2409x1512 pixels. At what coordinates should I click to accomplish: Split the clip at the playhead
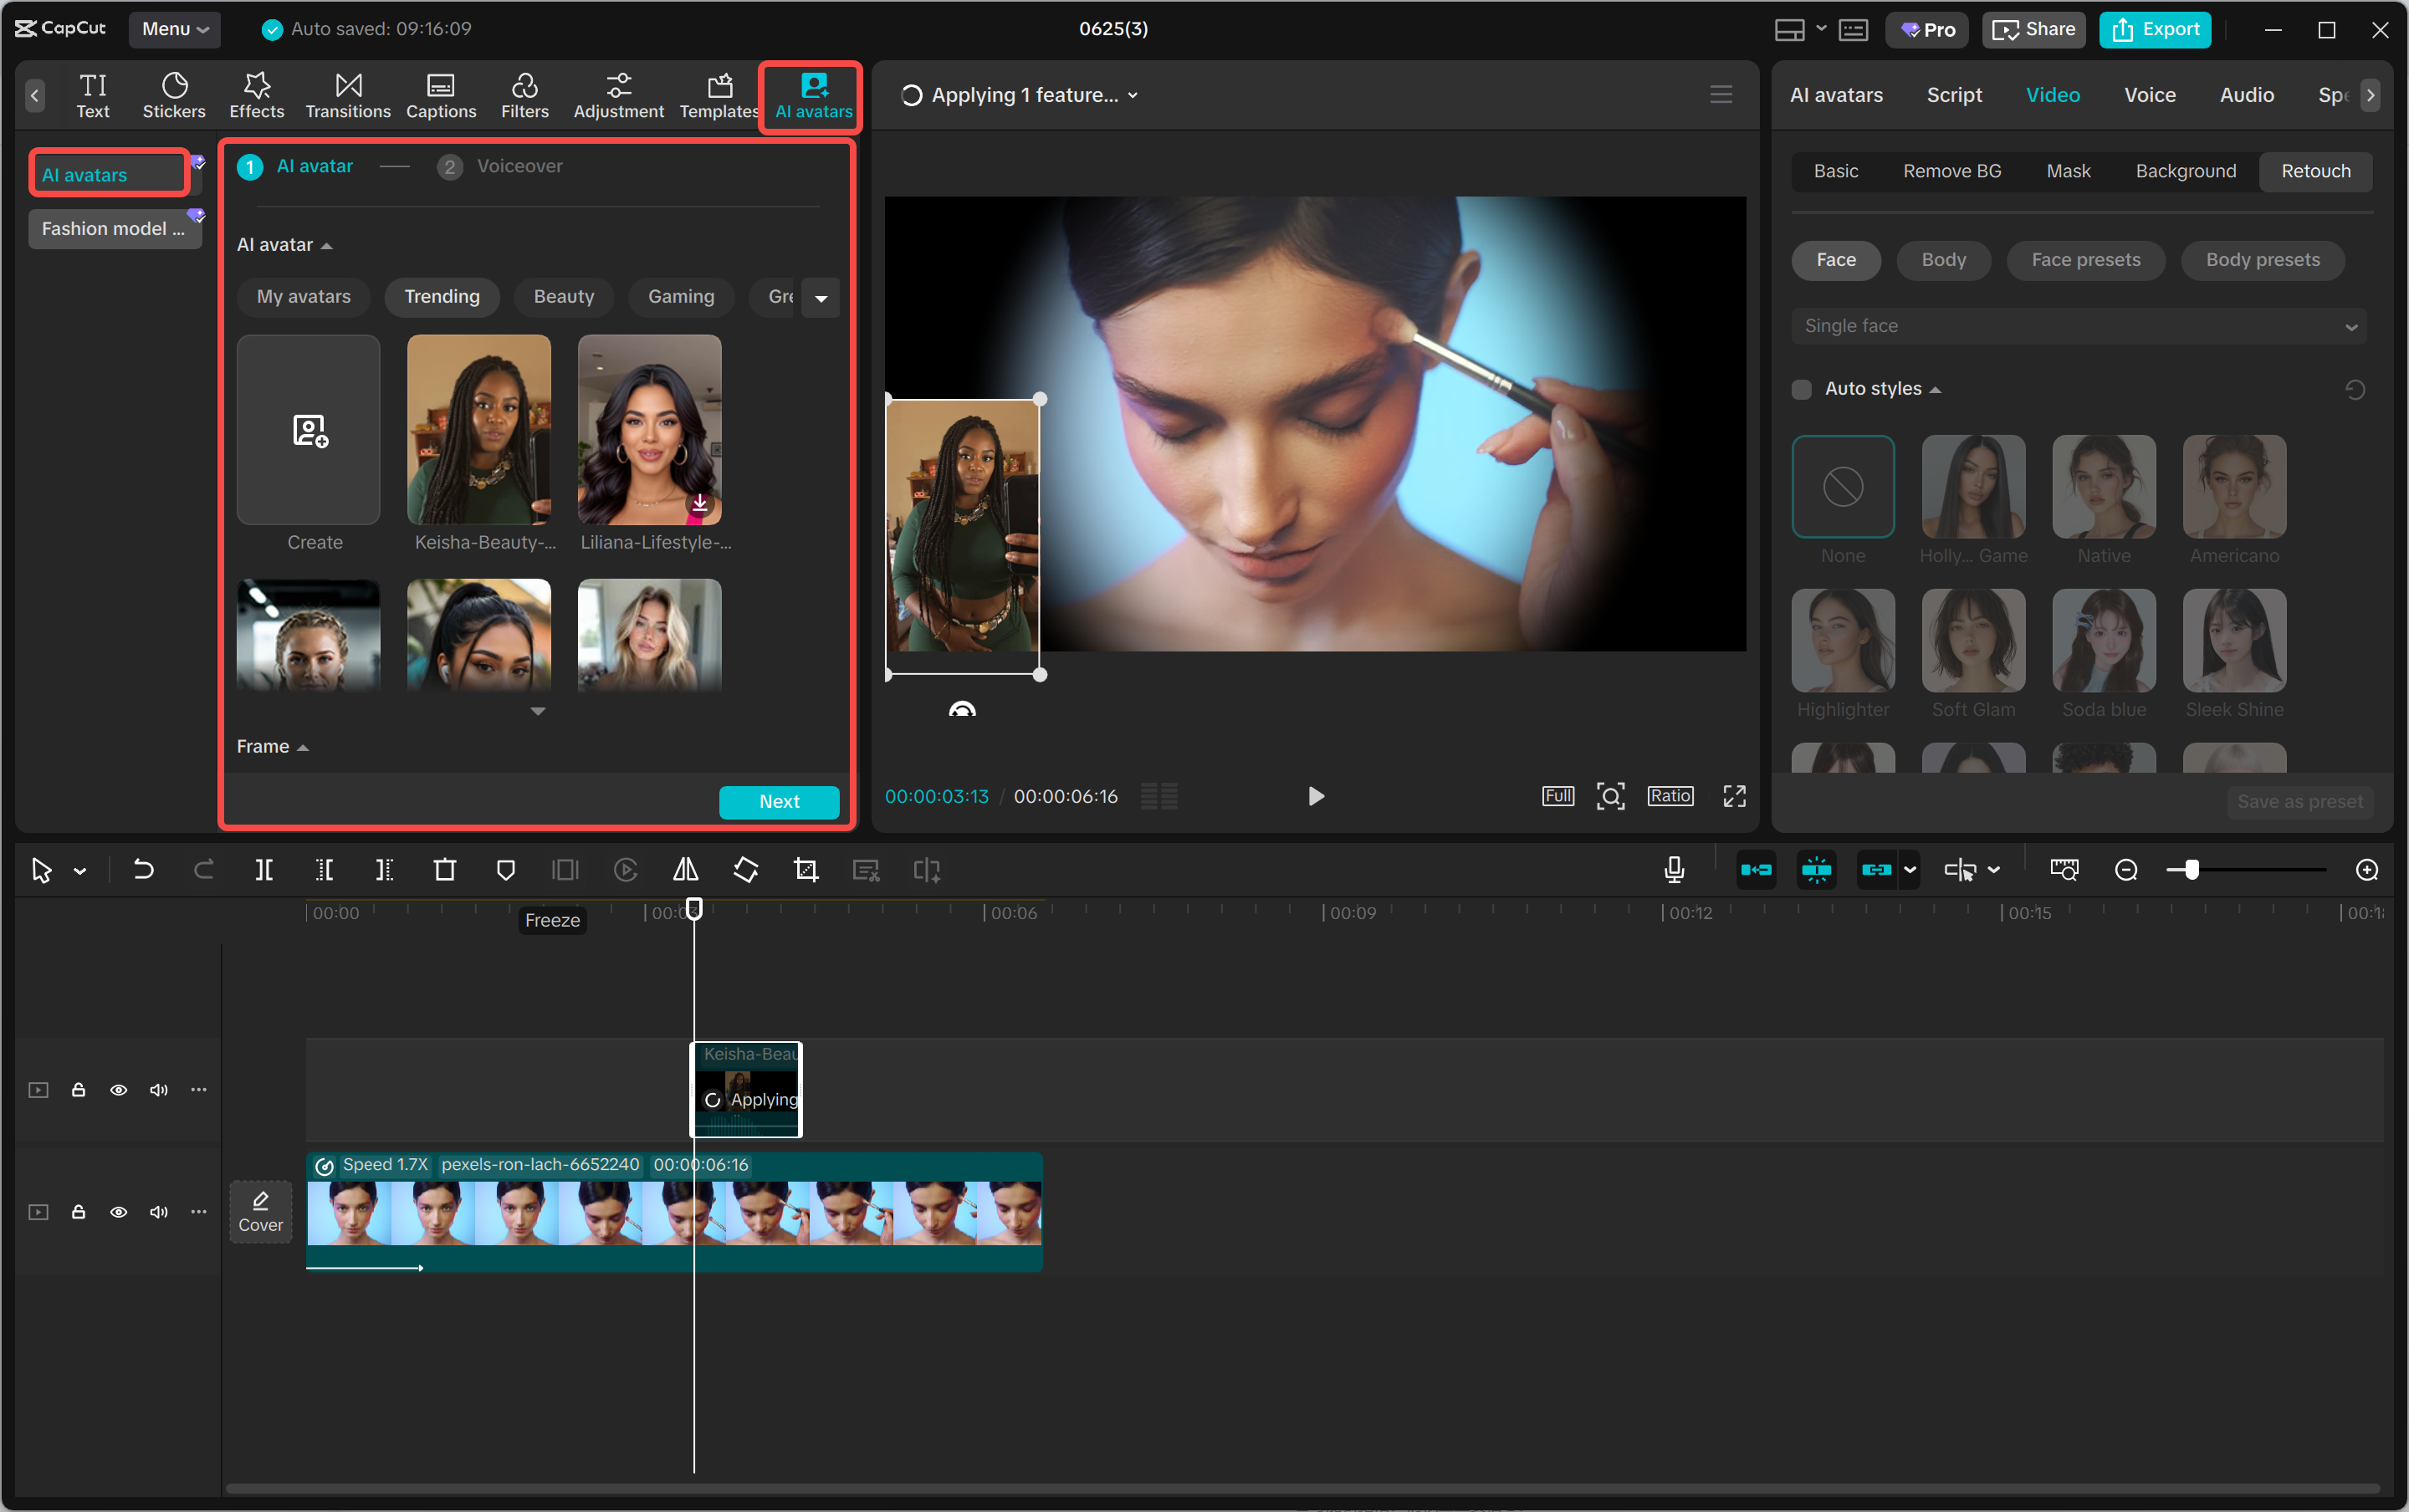pyautogui.click(x=264, y=870)
